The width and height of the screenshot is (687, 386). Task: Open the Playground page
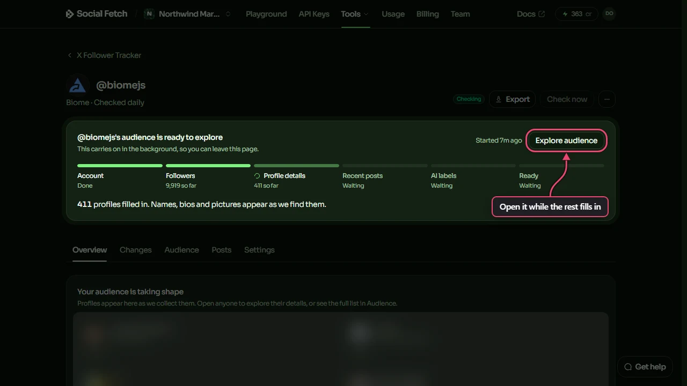[x=266, y=14]
